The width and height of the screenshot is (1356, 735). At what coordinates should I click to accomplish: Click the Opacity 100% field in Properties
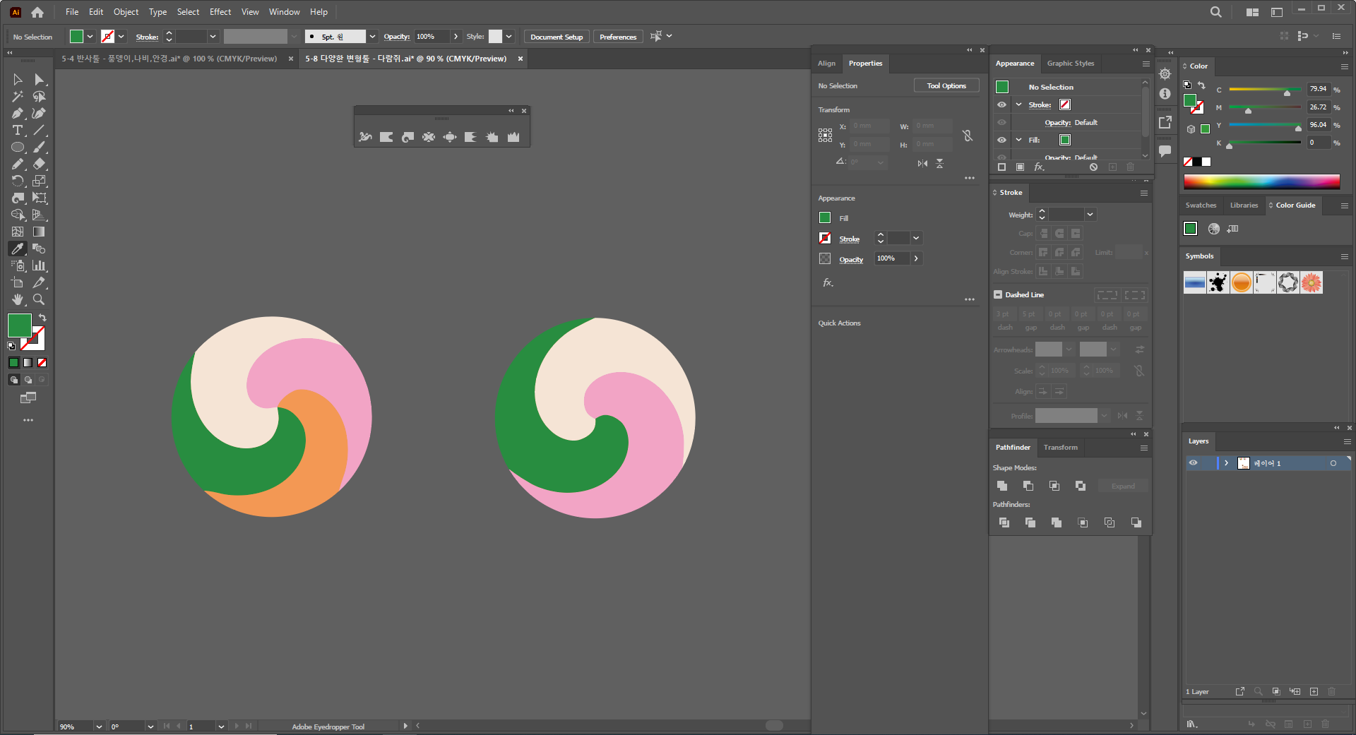tap(892, 258)
